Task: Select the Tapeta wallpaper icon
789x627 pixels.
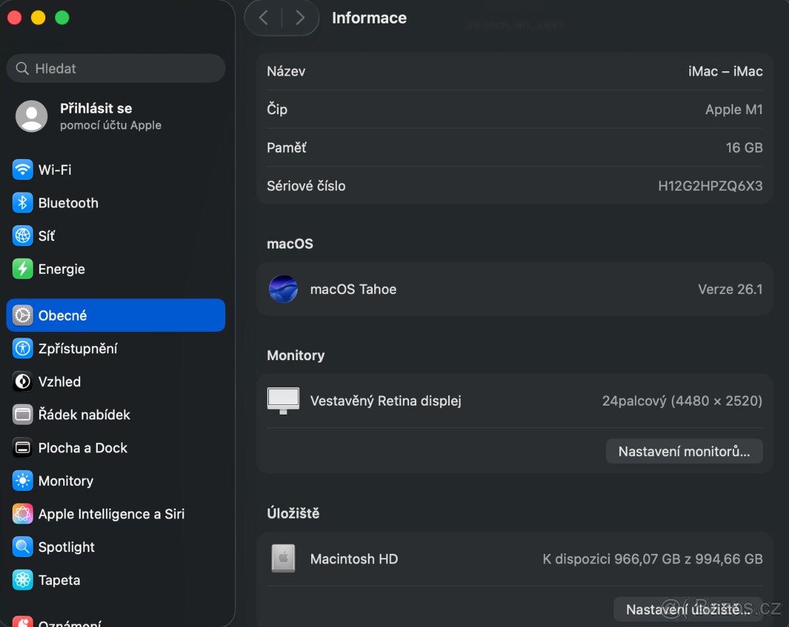Action: pyautogui.click(x=22, y=580)
